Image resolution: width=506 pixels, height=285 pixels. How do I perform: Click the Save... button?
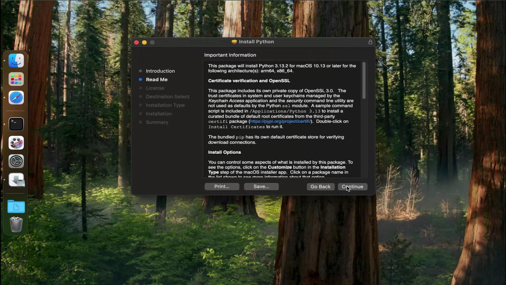(x=261, y=187)
